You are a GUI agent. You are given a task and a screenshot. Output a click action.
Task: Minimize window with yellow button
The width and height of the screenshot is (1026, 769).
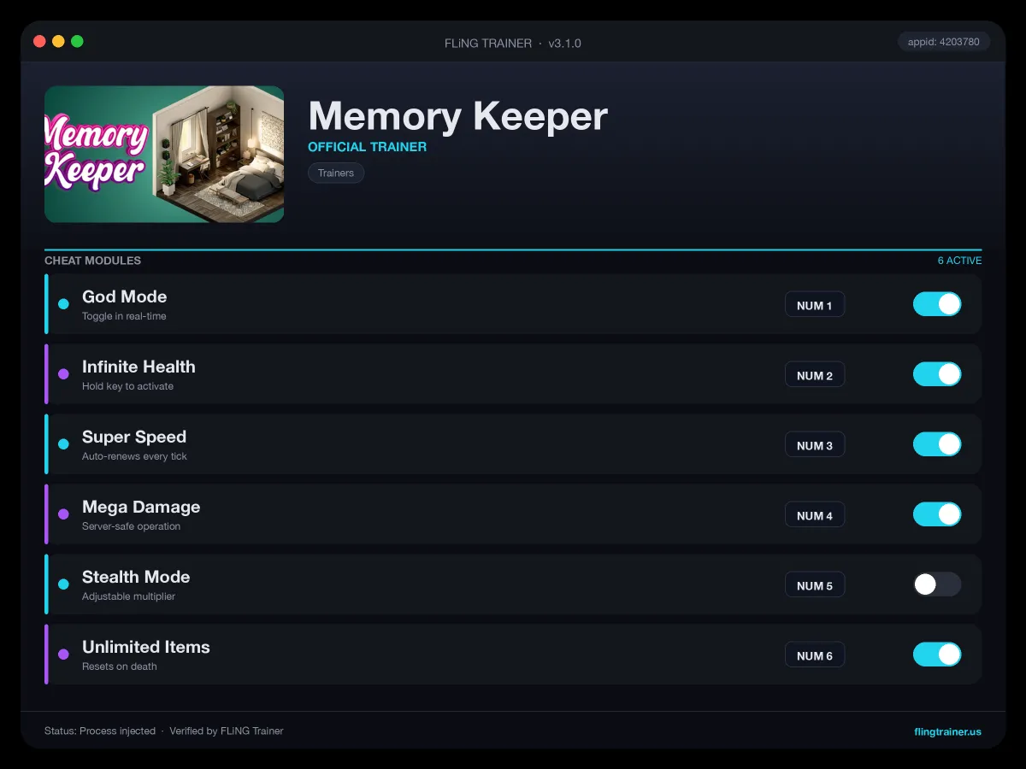tap(58, 41)
